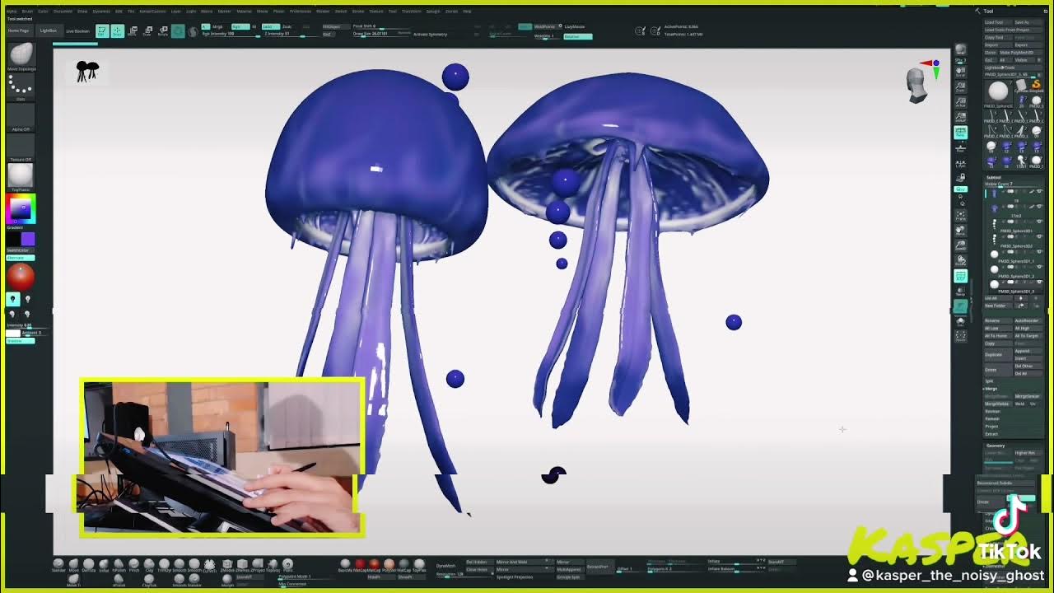Expand the Boolean subsection in Subtool

click(x=992, y=411)
